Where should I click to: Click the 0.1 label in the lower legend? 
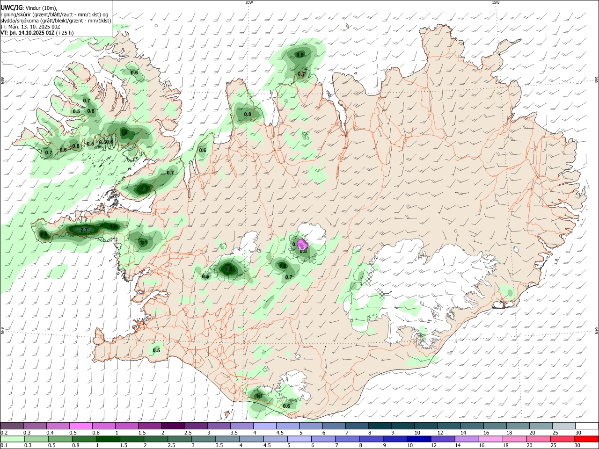[3, 445]
